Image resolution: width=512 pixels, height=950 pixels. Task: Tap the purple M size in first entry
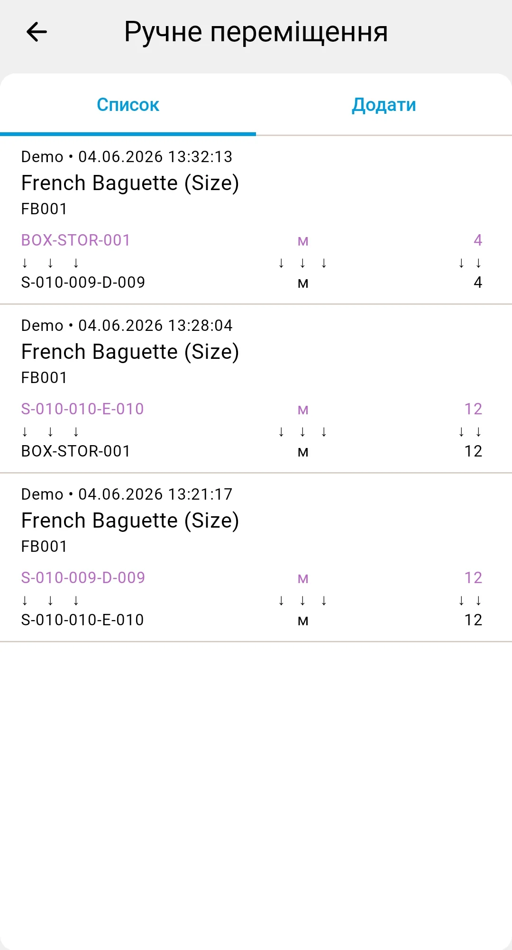(303, 241)
